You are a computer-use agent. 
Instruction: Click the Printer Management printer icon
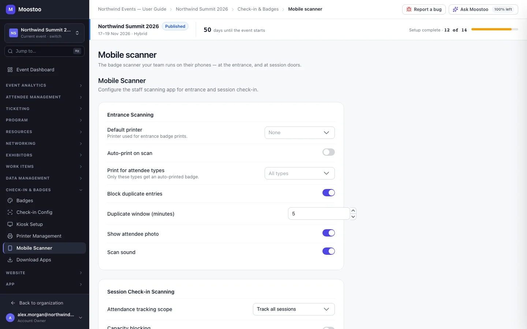(10, 236)
